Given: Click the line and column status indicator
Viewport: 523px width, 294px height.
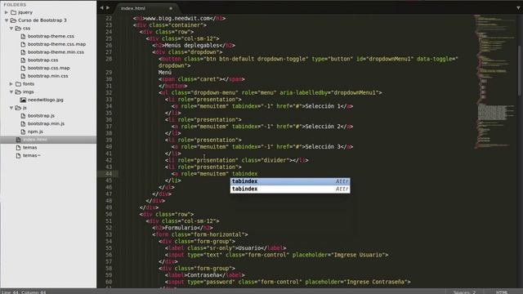Looking at the screenshot, I should 24,292.
